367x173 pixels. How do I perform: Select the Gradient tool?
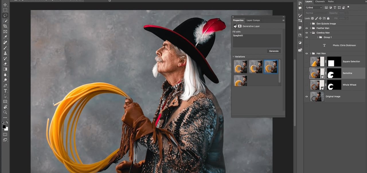point(5,69)
